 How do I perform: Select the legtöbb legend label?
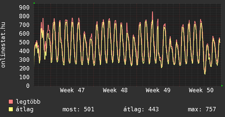[x=28, y=102]
